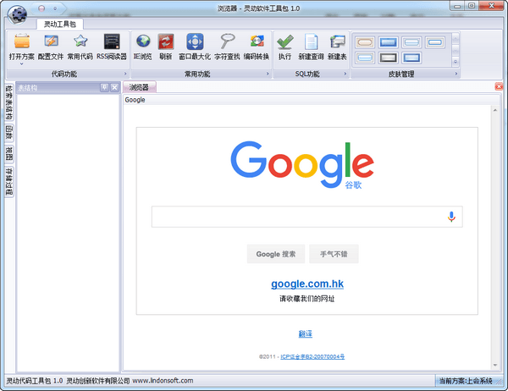Apply the black skin thumbnail
Image resolution: width=508 pixels, height=391 pixels.
point(388,58)
